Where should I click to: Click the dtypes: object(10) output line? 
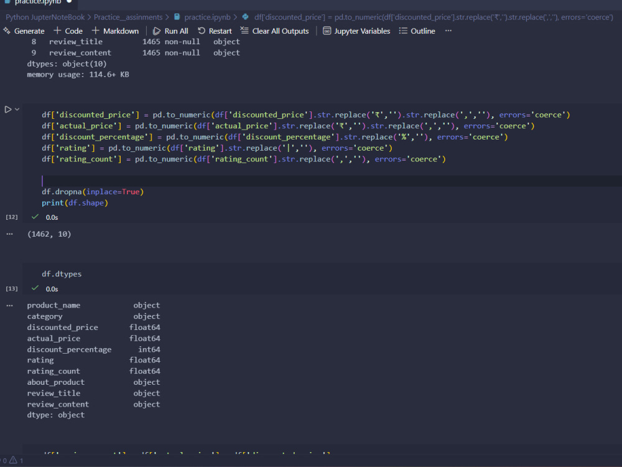67,64
